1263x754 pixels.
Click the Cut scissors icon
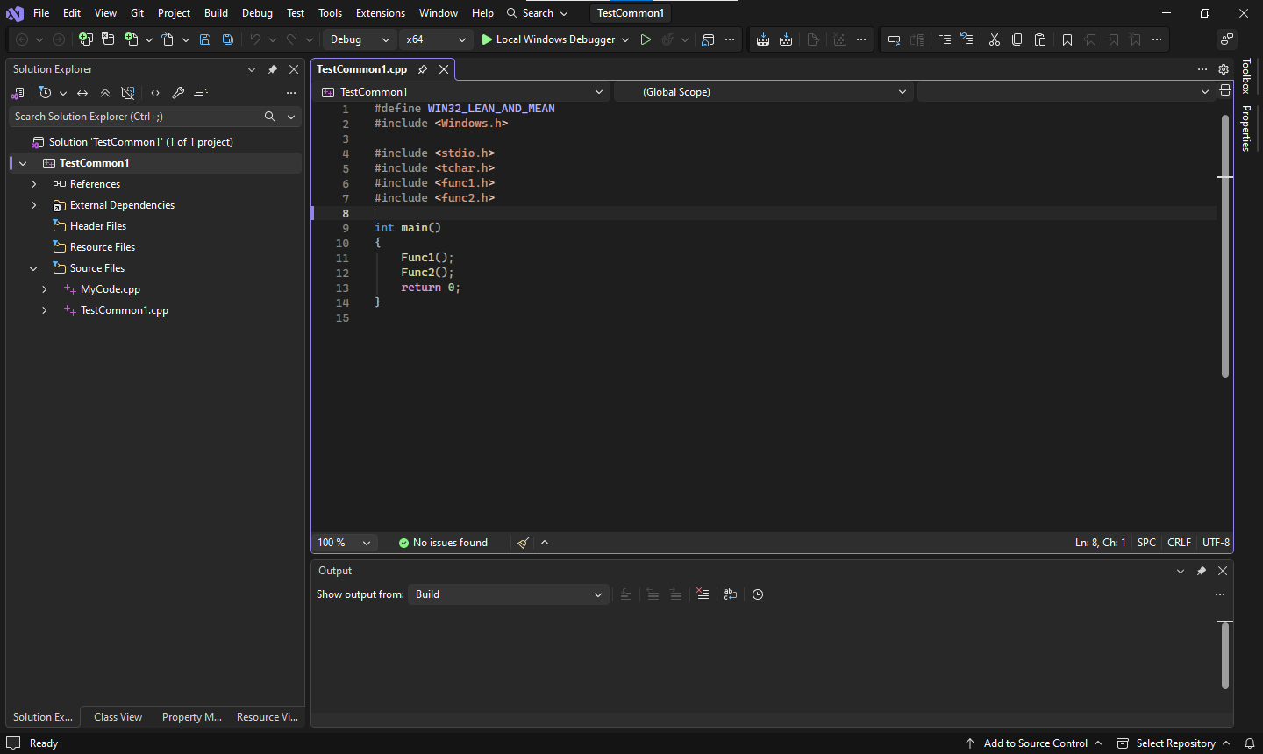pos(995,39)
